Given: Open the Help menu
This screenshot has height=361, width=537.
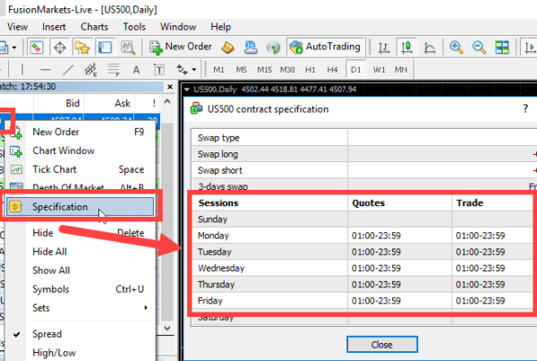Looking at the screenshot, I should [x=220, y=27].
